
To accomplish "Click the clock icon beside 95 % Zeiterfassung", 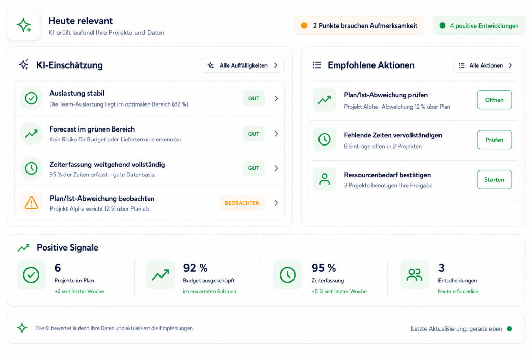I will pyautogui.click(x=287, y=275).
